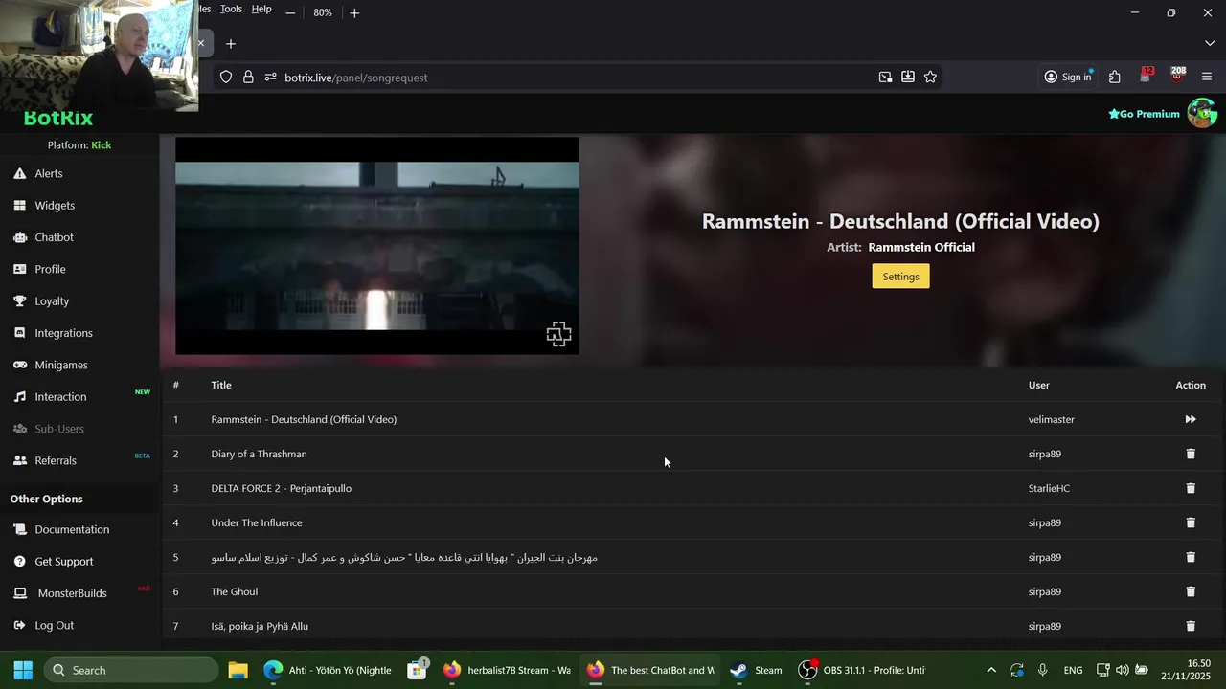Remove Under The Influence from queue
Image resolution: width=1226 pixels, height=689 pixels.
coord(1191,522)
